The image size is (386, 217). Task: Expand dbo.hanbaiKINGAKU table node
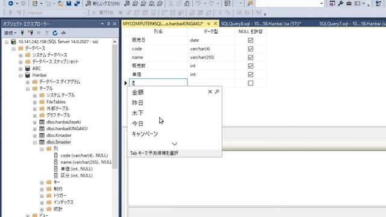click(x=35, y=129)
